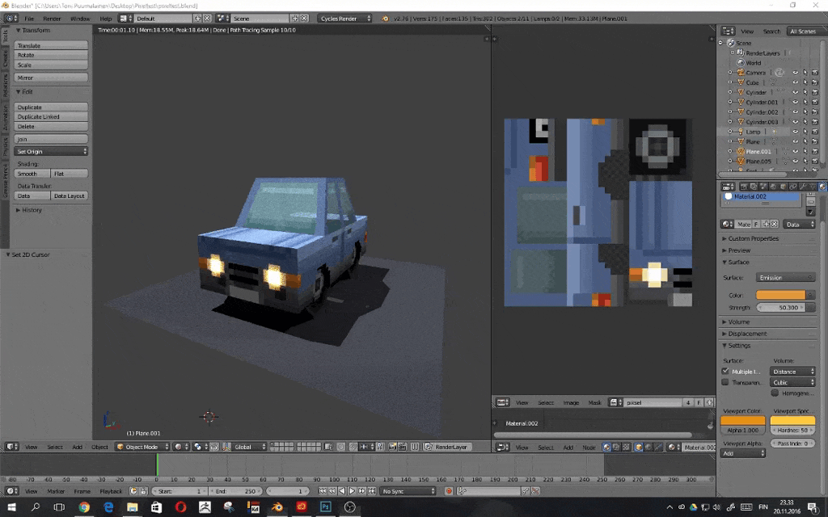The width and height of the screenshot is (828, 517).
Task: Click the orange emission Color swatch
Action: tap(781, 295)
